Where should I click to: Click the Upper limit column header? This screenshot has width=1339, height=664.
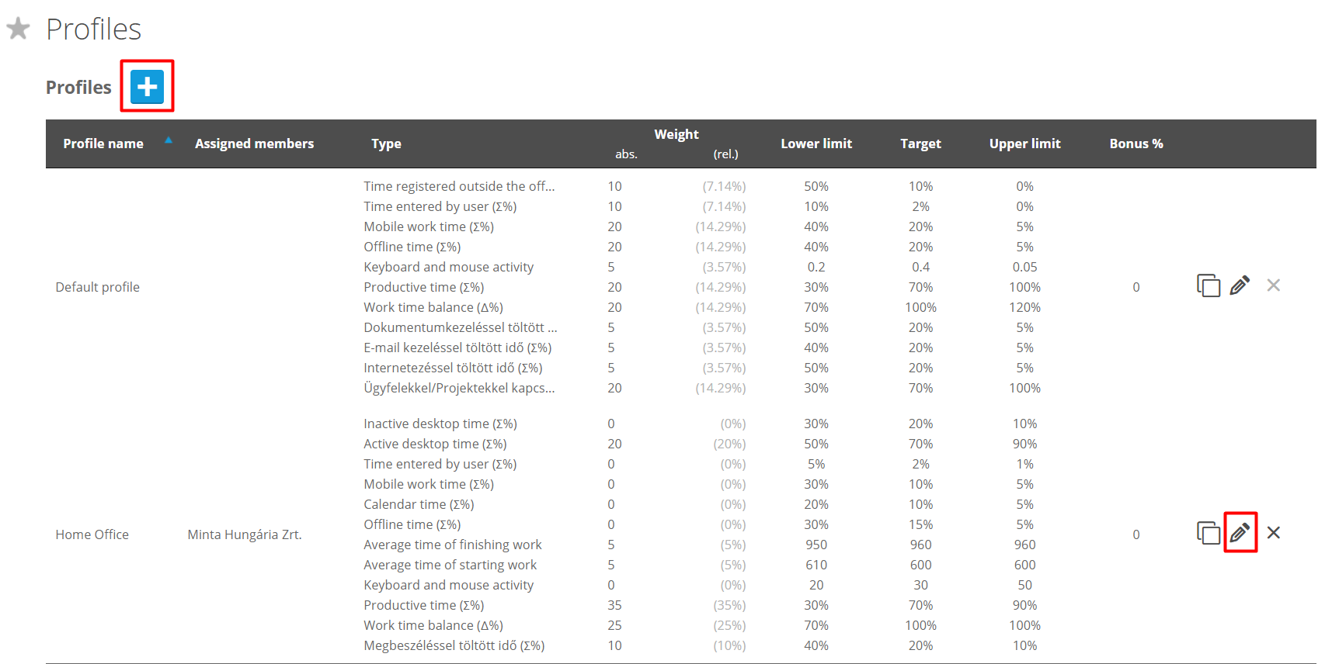click(x=1024, y=144)
